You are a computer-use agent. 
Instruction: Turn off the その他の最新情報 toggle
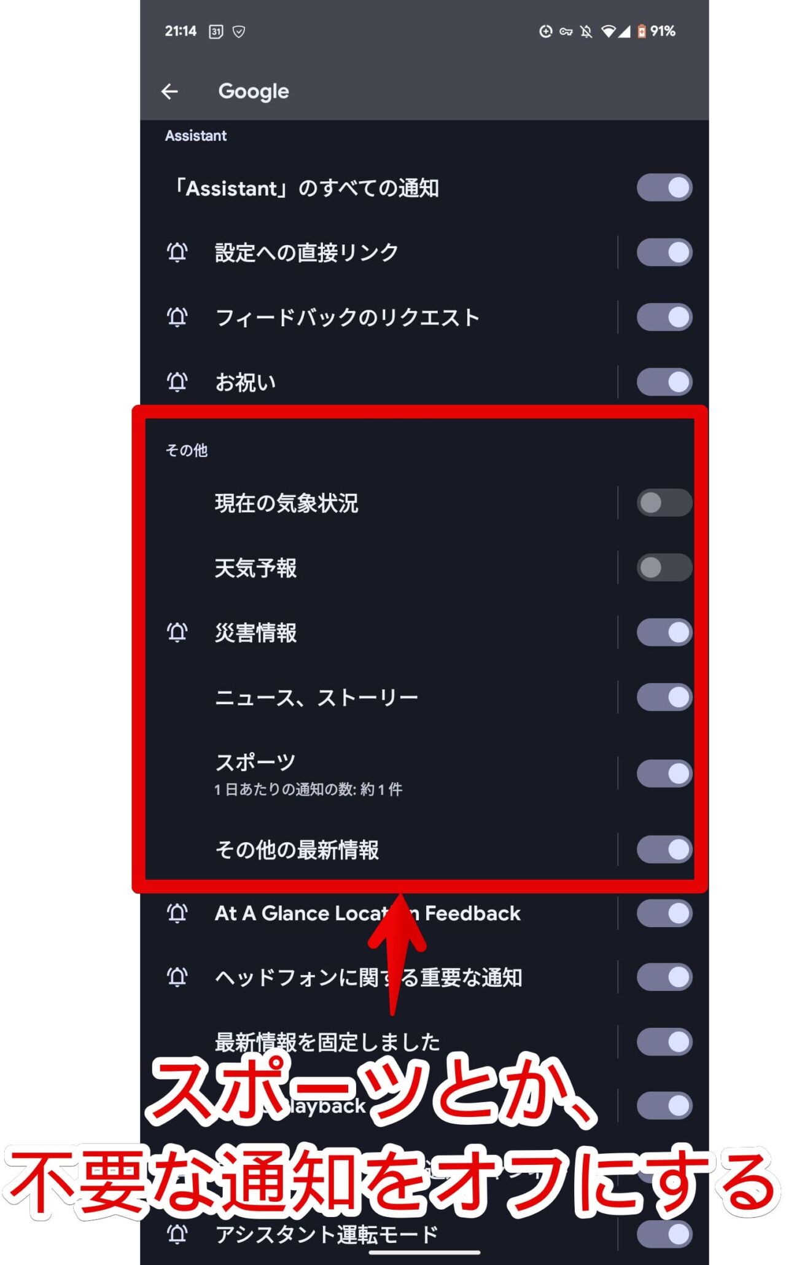pos(664,850)
